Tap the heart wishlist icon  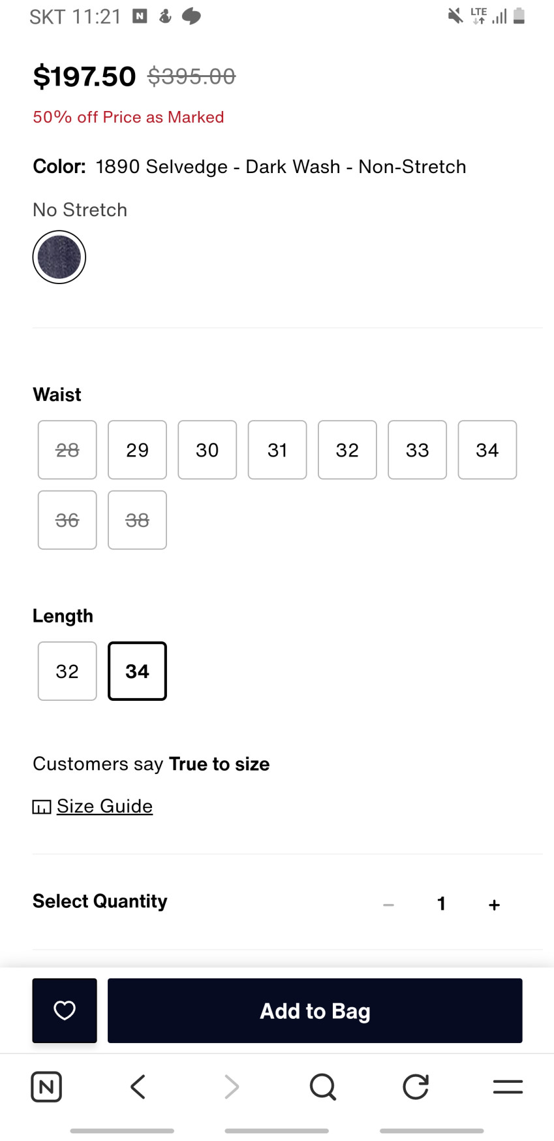click(65, 1010)
